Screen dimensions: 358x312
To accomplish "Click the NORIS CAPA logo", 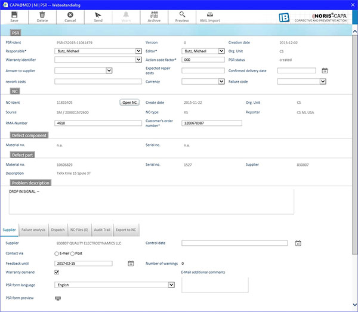I will (x=320, y=17).
